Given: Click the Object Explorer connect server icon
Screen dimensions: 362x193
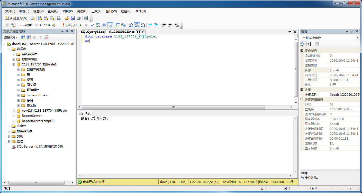Looking at the screenshot, I should [23, 37].
